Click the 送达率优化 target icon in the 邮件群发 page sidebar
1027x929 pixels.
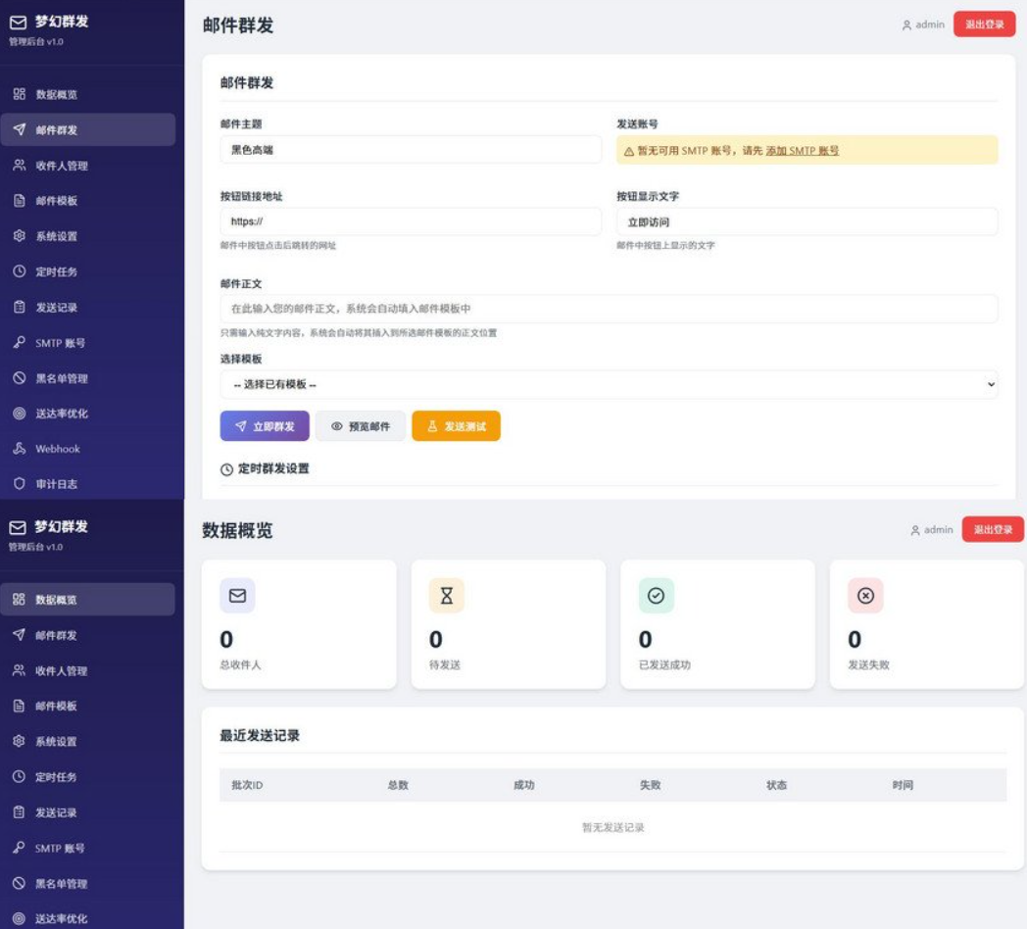(19, 414)
